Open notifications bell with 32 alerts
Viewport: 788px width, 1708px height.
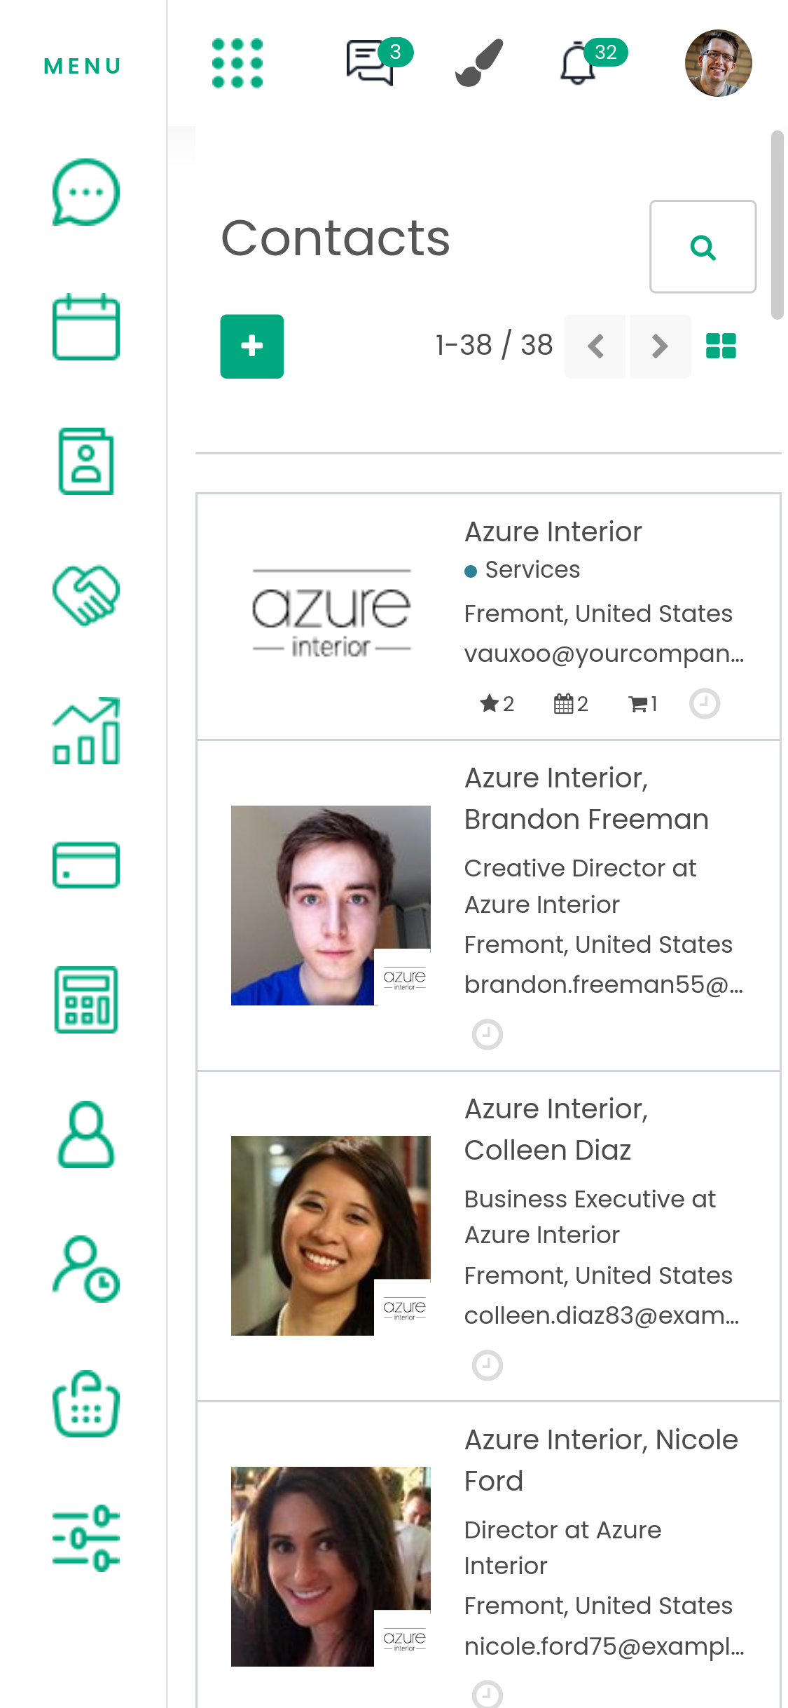pos(579,63)
